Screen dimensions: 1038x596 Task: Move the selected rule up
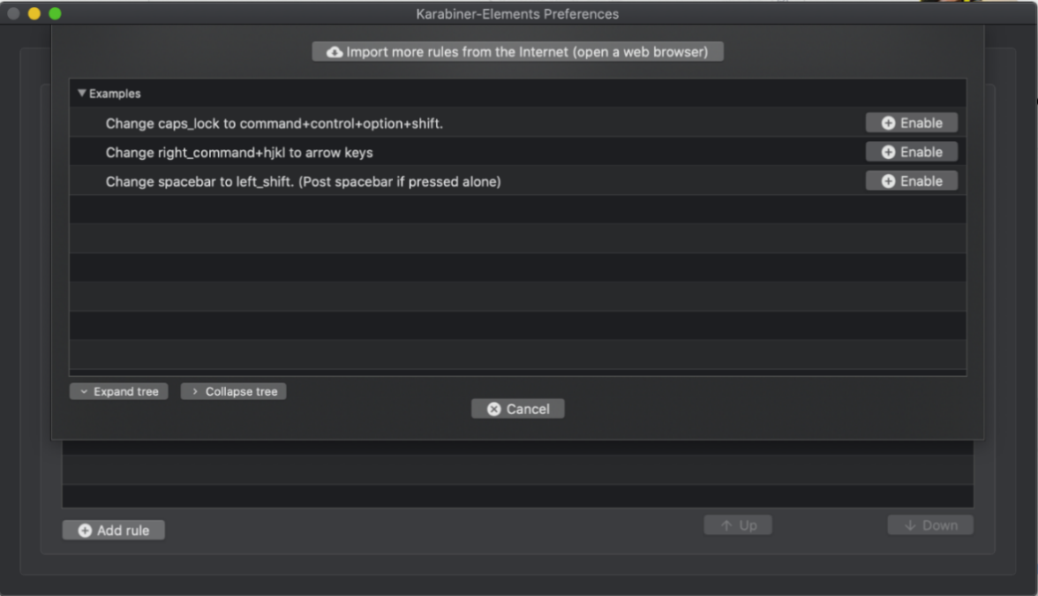click(738, 524)
